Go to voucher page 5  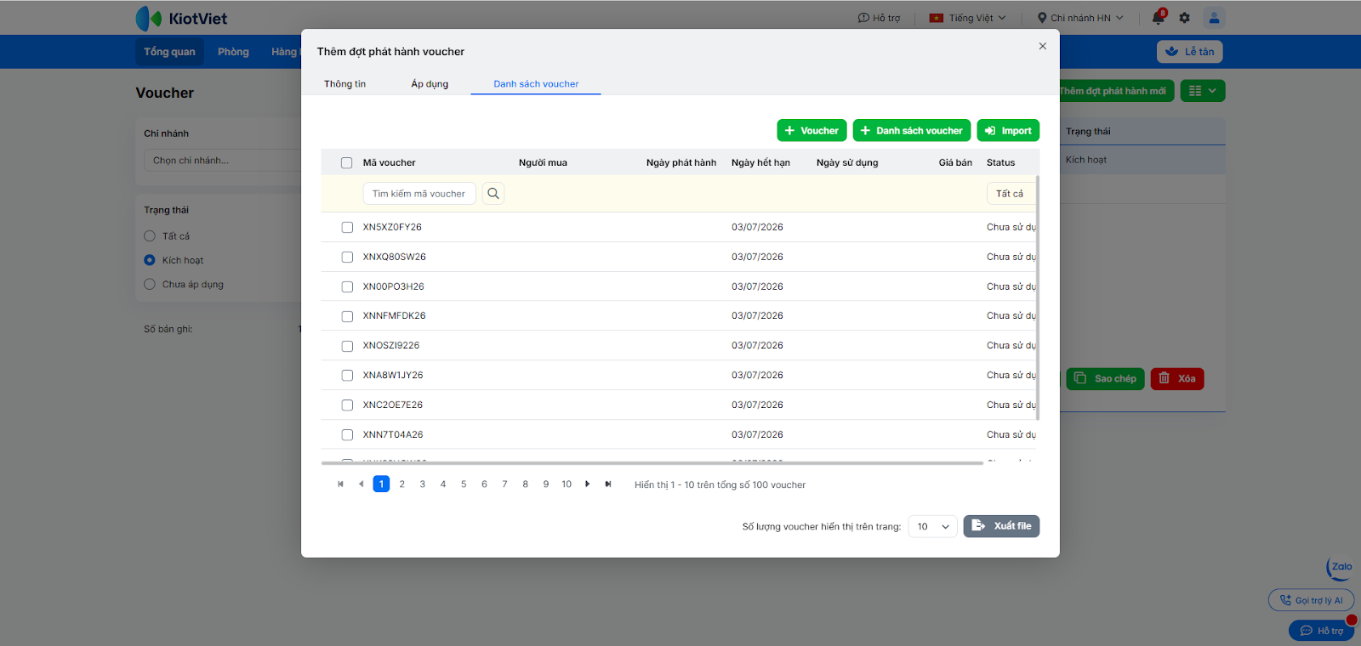tap(464, 484)
